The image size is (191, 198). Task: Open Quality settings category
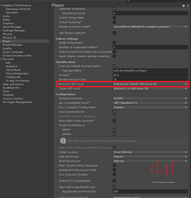coord(7,49)
